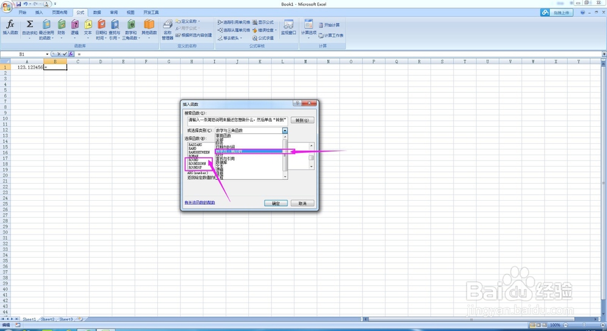Click the Excel help icon in ribbon
This screenshot has height=331, width=607.
point(583,12)
